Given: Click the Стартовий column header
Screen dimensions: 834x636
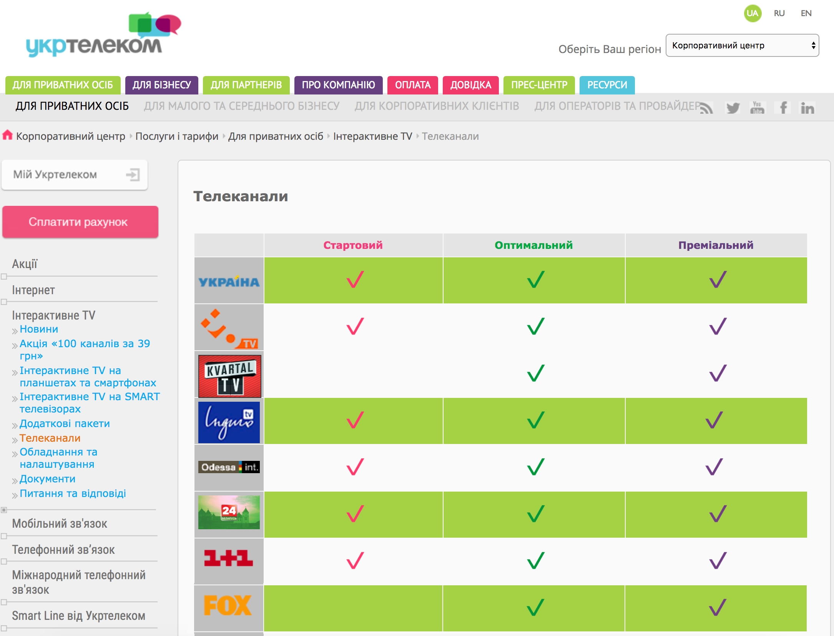Looking at the screenshot, I should (x=353, y=245).
